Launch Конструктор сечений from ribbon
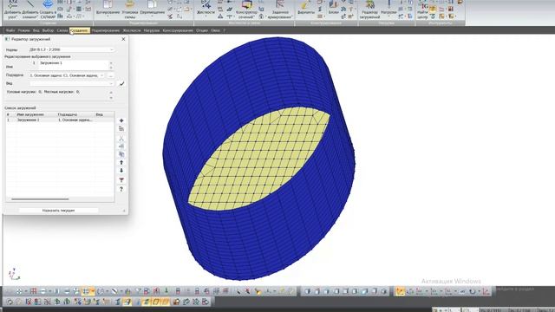This screenshot has width=555, height=312. (x=246, y=10)
